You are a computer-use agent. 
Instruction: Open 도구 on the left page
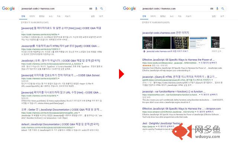[x=101, y=16]
